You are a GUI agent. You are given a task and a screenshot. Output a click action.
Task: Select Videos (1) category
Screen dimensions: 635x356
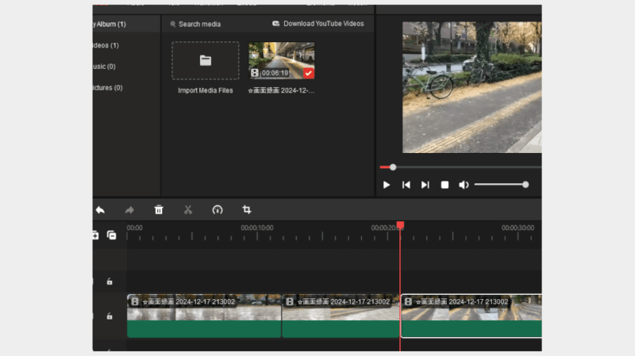(x=106, y=45)
